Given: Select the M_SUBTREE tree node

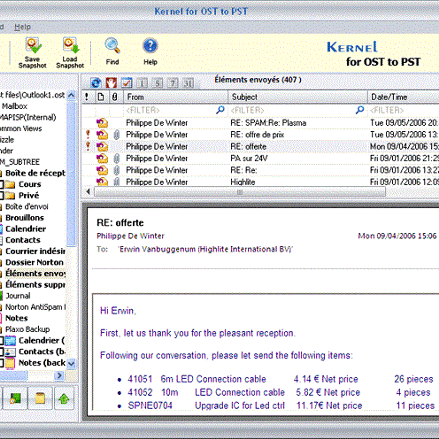Looking at the screenshot, I should click(20, 162).
